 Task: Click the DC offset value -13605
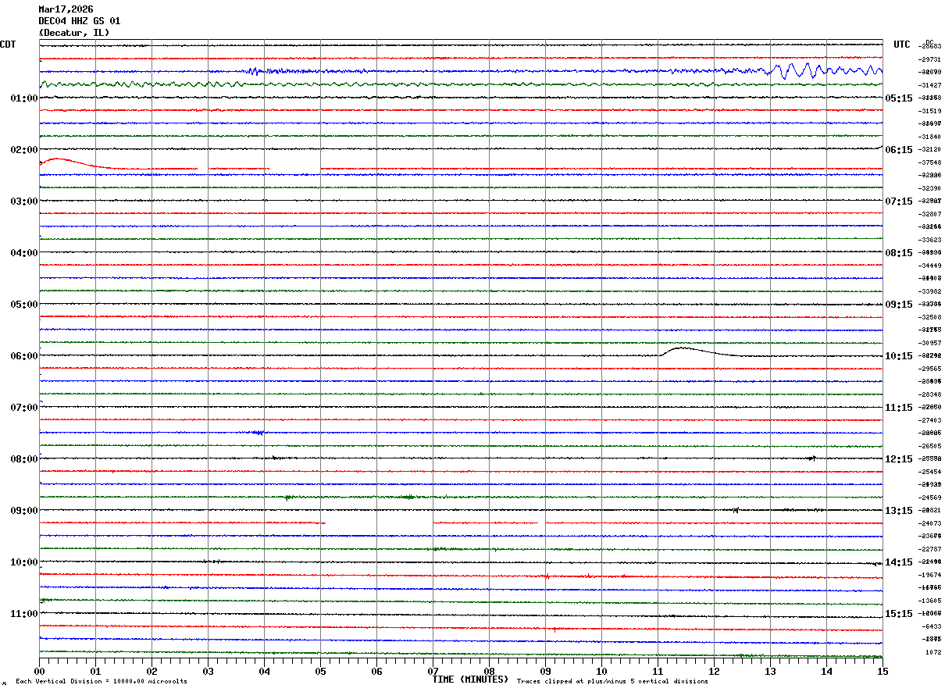[x=929, y=601]
